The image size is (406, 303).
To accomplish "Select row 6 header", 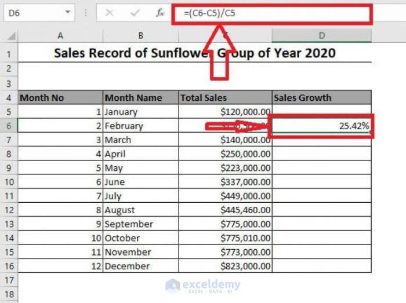I will click(x=9, y=126).
